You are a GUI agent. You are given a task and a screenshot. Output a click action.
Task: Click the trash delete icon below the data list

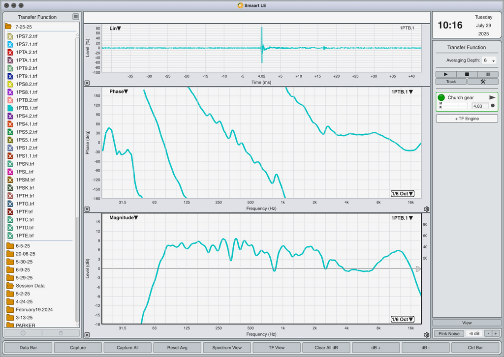[x=61, y=333]
